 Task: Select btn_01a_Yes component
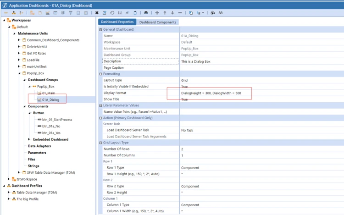[51, 133]
